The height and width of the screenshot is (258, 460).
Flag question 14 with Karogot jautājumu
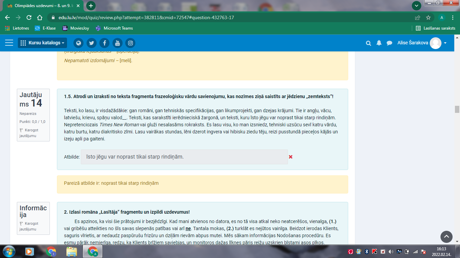tap(29, 133)
